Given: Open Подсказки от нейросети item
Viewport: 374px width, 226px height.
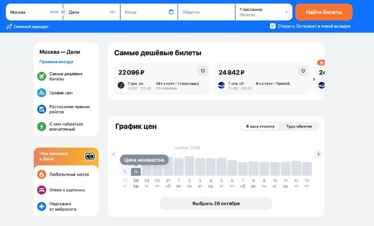Looking at the screenshot, I should 66,206.
